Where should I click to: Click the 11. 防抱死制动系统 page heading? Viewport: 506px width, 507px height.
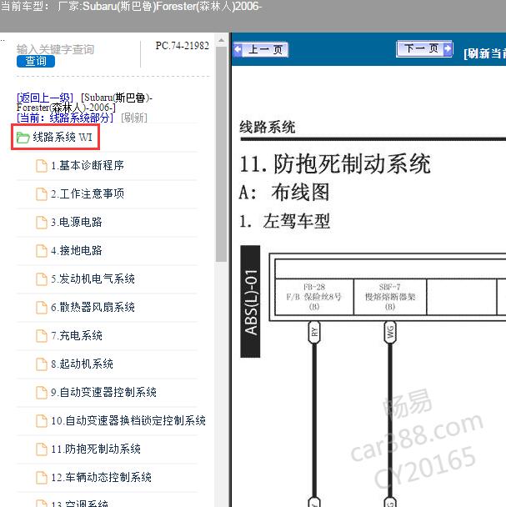pos(335,164)
